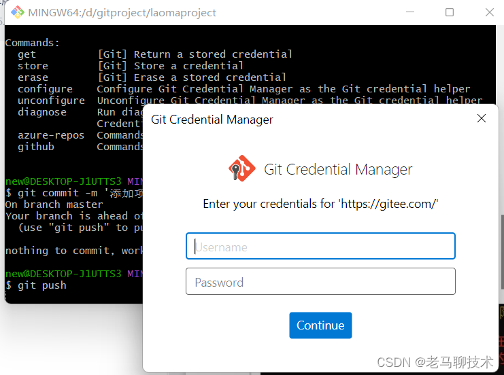Maximize the MINGW64 terminal window
Screen dimensions: 504x375
450,12
